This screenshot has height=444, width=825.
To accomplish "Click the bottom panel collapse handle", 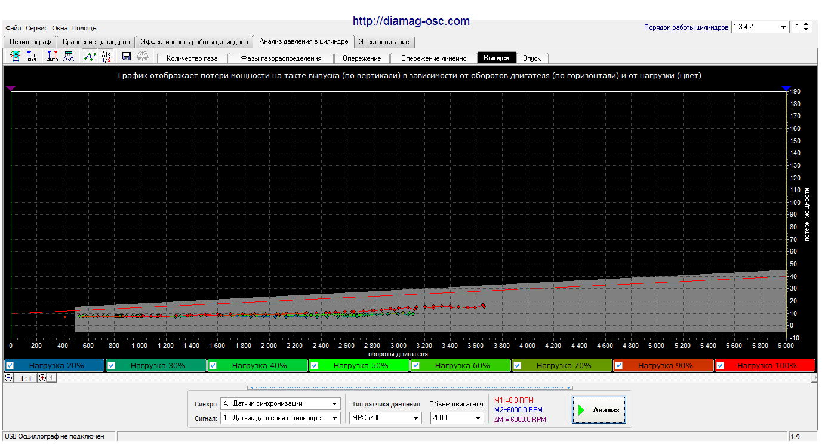I will (411, 387).
